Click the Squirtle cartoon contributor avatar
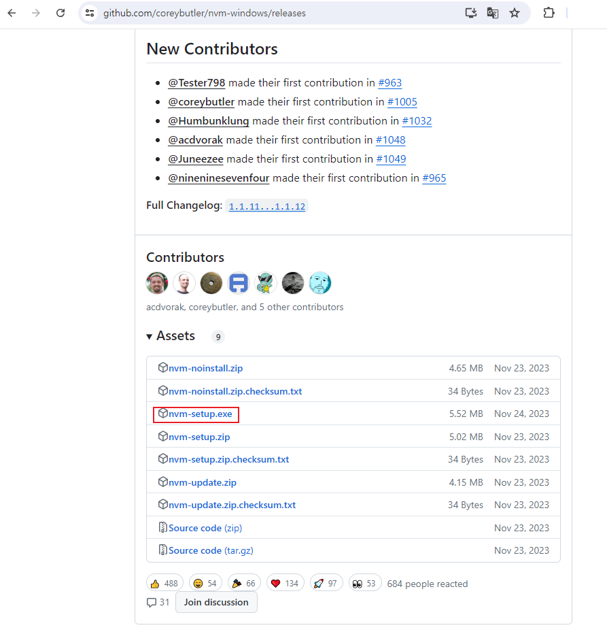 click(x=266, y=282)
